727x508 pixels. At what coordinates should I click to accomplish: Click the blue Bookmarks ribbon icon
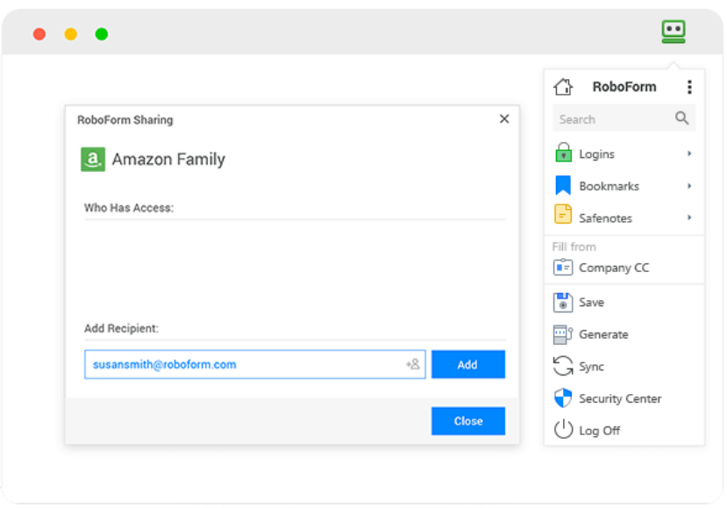tap(563, 186)
